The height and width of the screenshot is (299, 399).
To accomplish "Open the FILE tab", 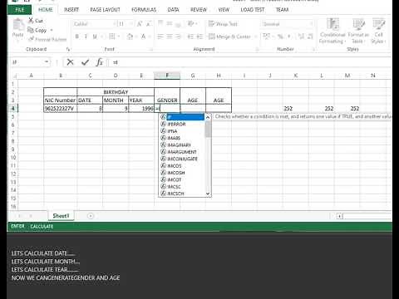I will click(x=19, y=10).
